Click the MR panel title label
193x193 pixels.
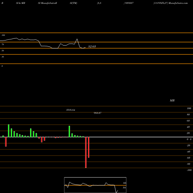tap(172, 100)
